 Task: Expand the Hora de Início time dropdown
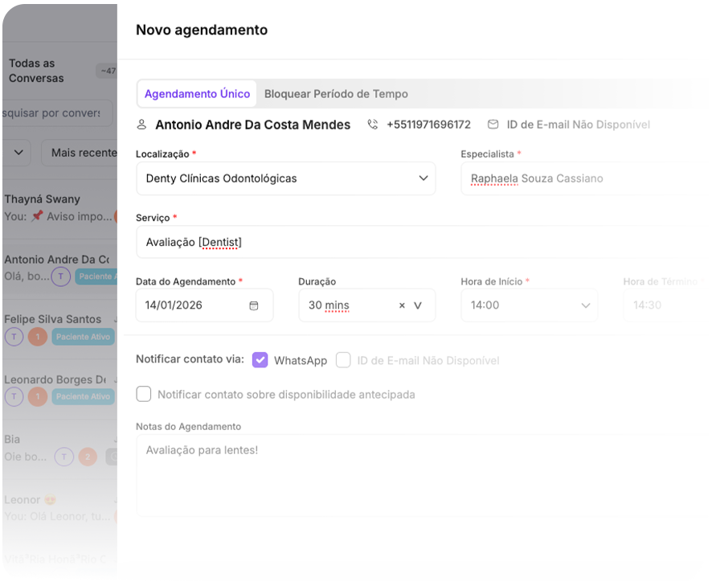pyautogui.click(x=585, y=305)
